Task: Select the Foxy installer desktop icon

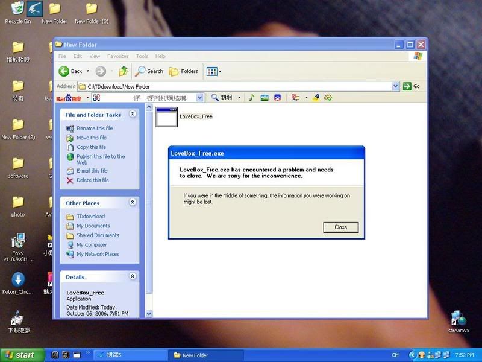Action: click(x=18, y=247)
